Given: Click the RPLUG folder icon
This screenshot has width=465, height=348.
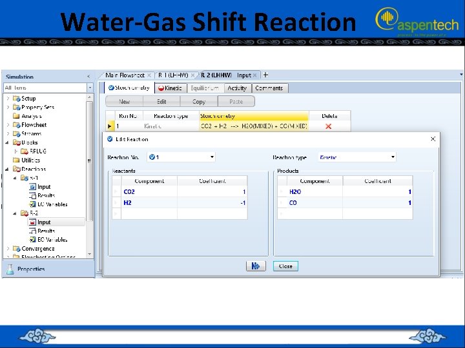Looking at the screenshot, I should (25, 151).
